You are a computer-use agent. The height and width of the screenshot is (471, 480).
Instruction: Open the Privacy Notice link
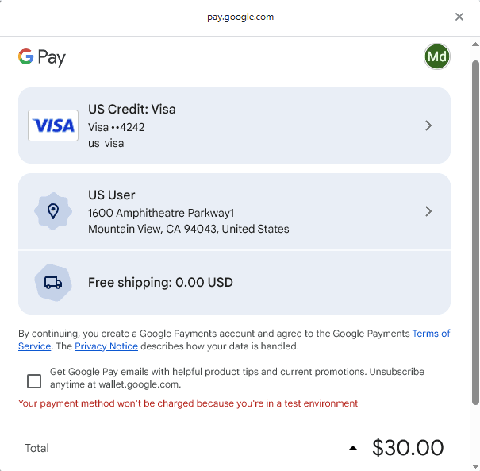(x=106, y=346)
